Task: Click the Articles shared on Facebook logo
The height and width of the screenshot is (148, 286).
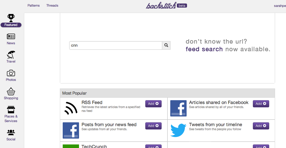Action: point(178,108)
